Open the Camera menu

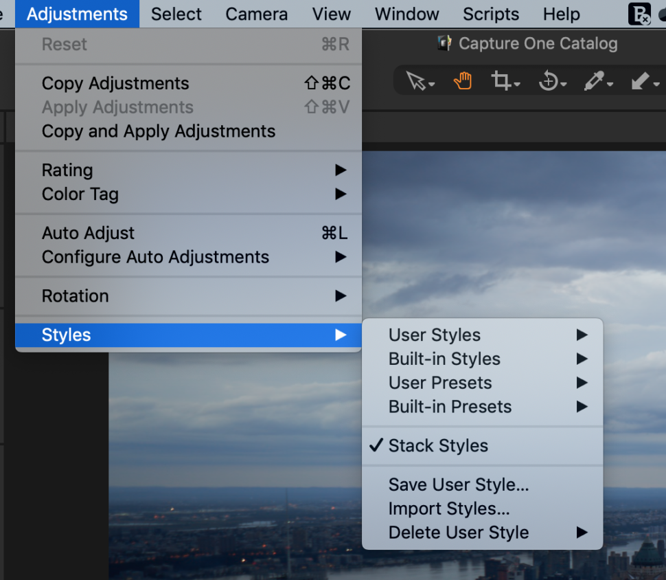pyautogui.click(x=256, y=14)
